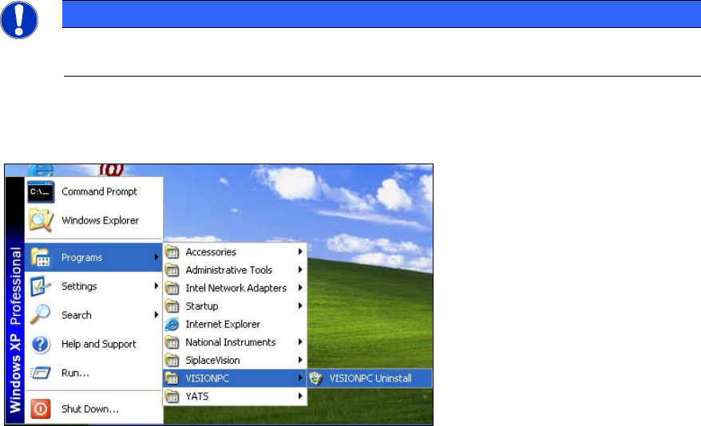Expand the National Instruments submenu arrow
The height and width of the screenshot is (426, 701).
pyautogui.click(x=300, y=342)
